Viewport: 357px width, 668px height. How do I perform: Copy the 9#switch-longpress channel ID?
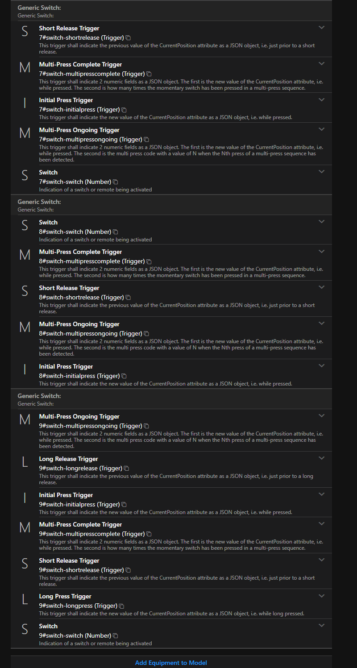coord(121,606)
